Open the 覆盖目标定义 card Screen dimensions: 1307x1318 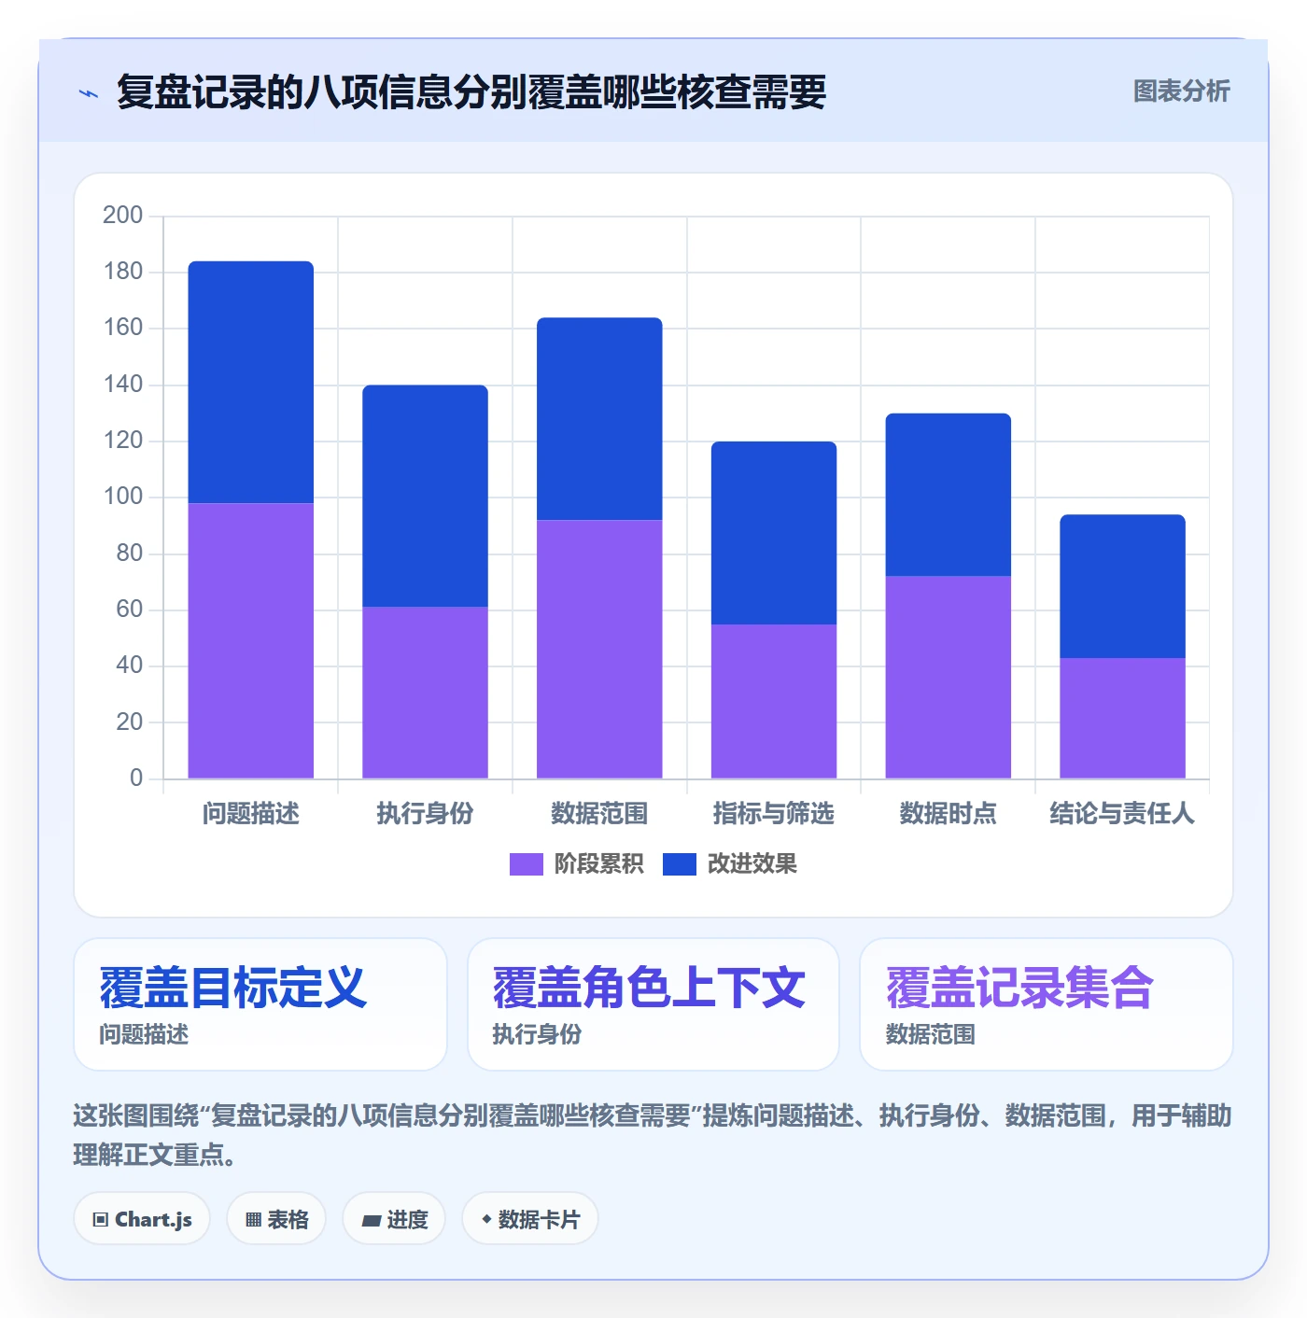pos(260,1004)
